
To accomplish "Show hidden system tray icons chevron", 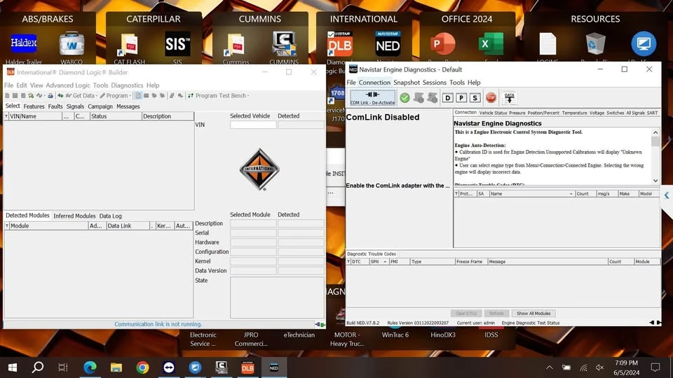I will point(550,367).
